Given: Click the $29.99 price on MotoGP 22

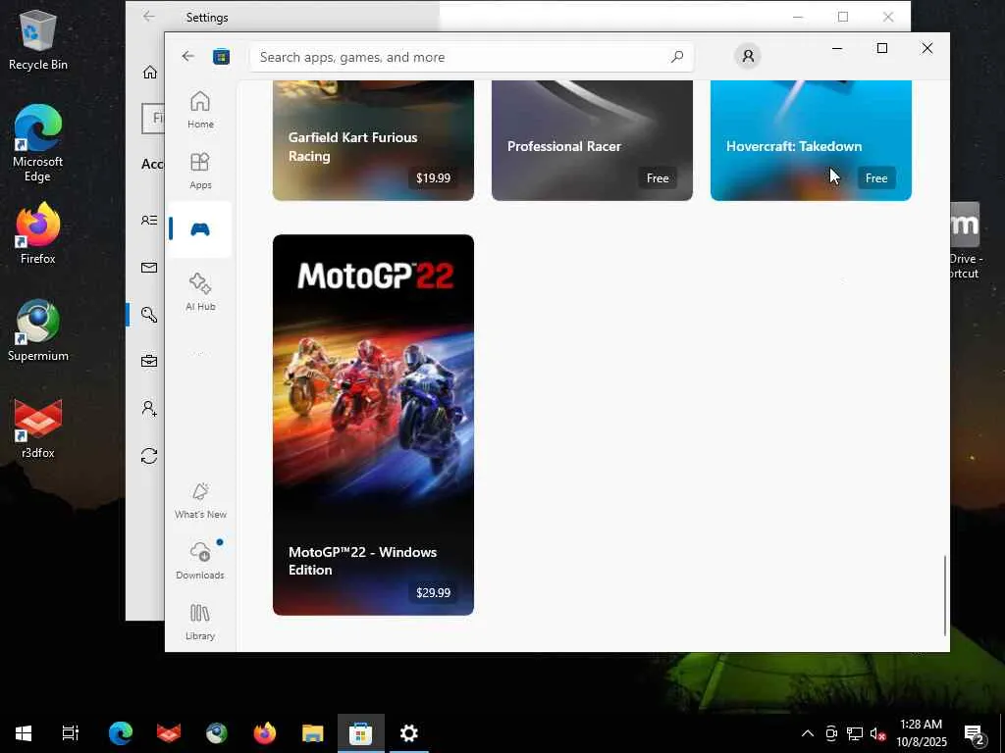Looking at the screenshot, I should pos(433,592).
